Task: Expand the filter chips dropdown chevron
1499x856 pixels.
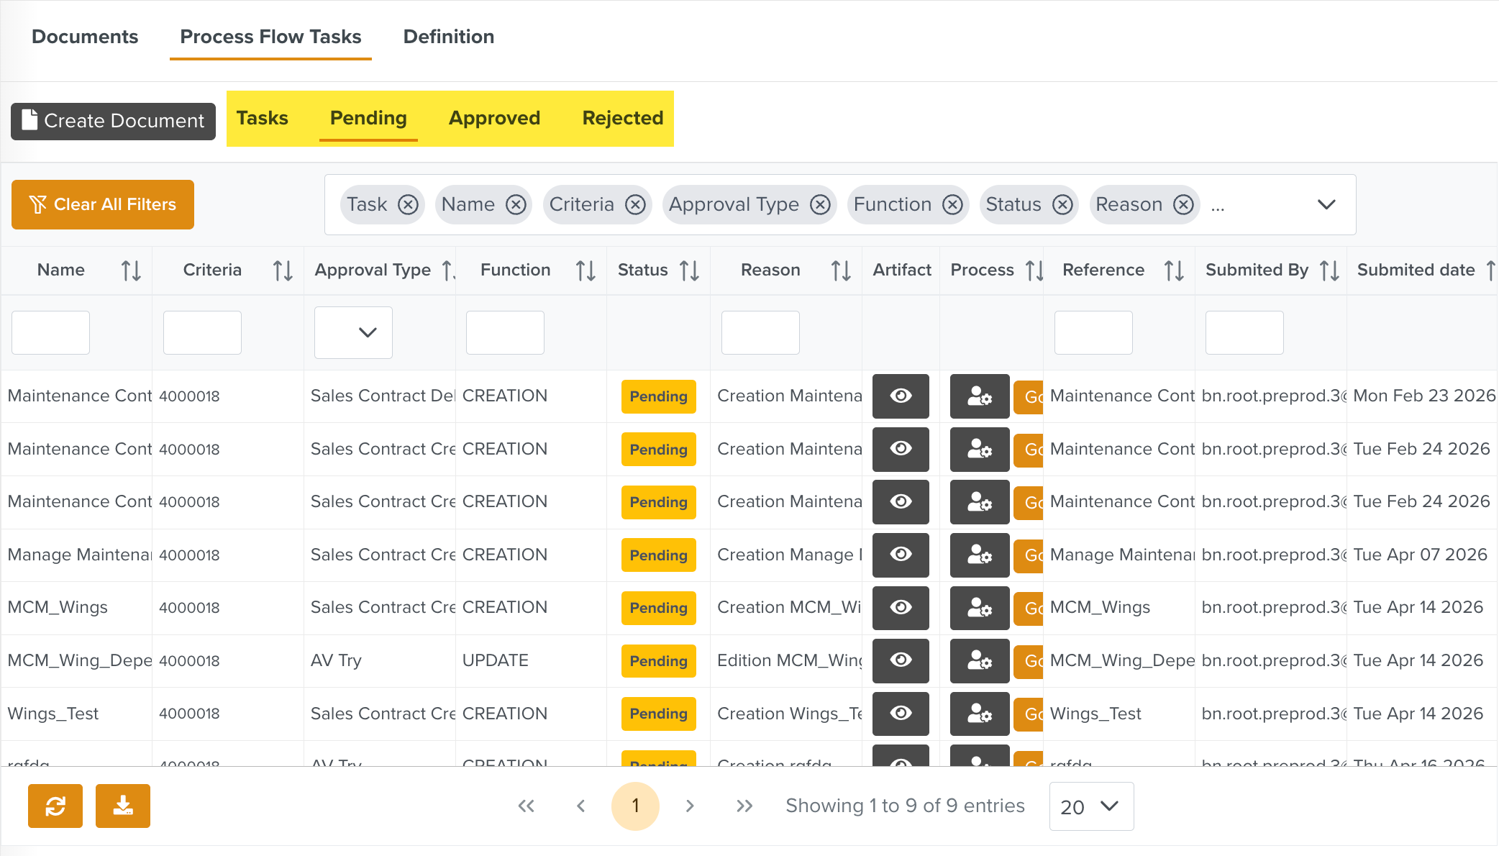Action: pyautogui.click(x=1326, y=205)
